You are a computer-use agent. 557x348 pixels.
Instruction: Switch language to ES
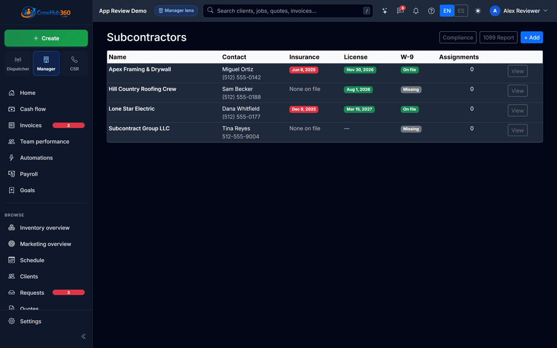tap(461, 11)
